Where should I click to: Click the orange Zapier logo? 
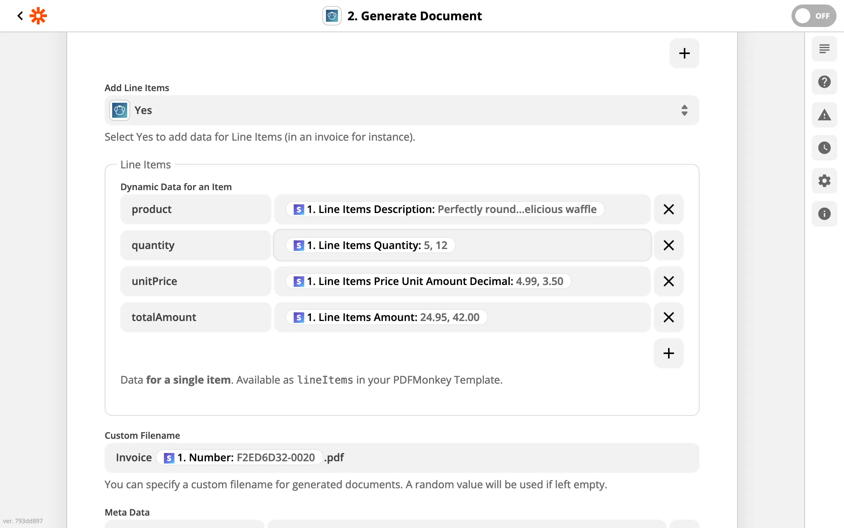(x=39, y=16)
